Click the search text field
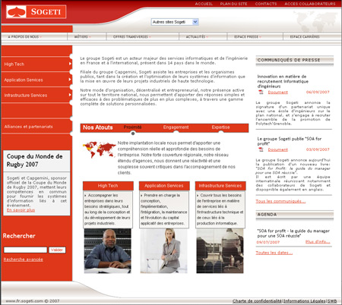 point(25,250)
